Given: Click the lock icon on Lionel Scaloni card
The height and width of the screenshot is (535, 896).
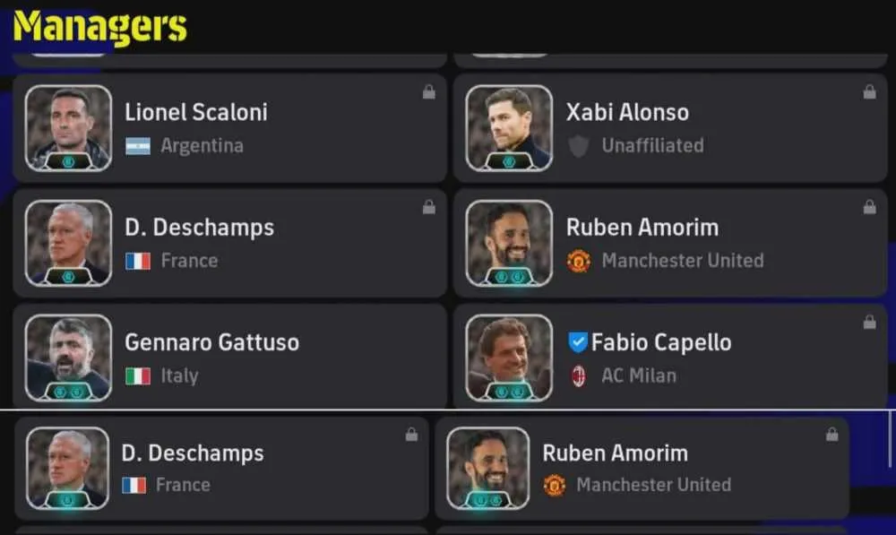Looking at the screenshot, I should click(429, 92).
